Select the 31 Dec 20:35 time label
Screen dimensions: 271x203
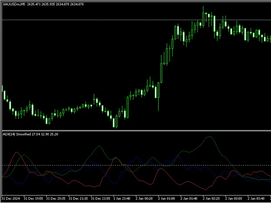pyautogui.click(x=56, y=199)
